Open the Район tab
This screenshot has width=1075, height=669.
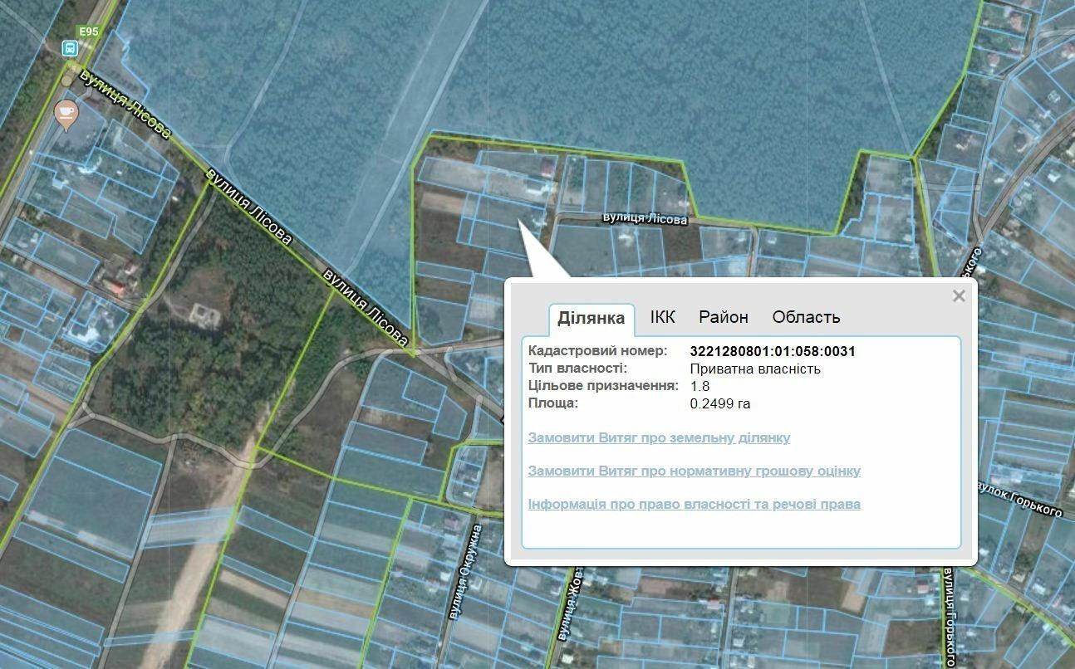(724, 317)
